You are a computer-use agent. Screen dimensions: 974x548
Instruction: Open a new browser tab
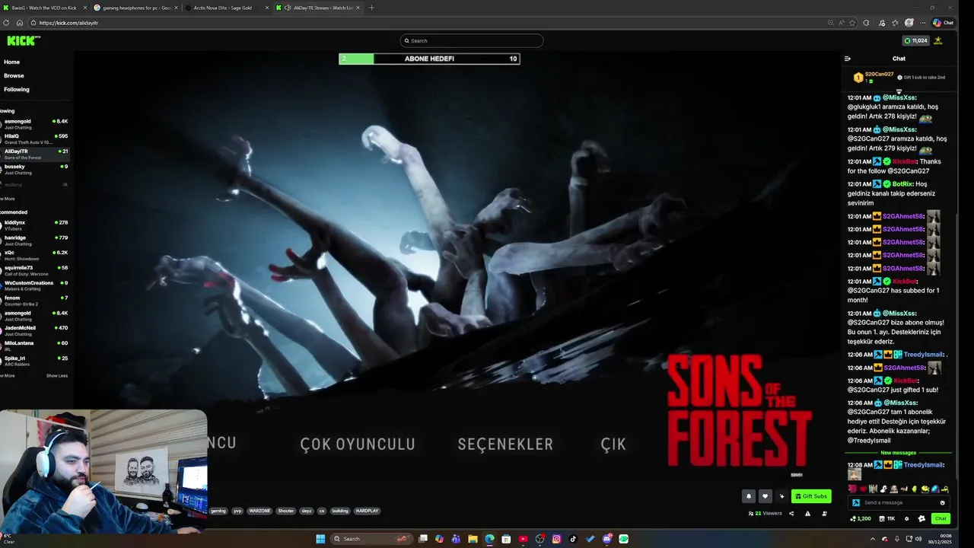(371, 8)
